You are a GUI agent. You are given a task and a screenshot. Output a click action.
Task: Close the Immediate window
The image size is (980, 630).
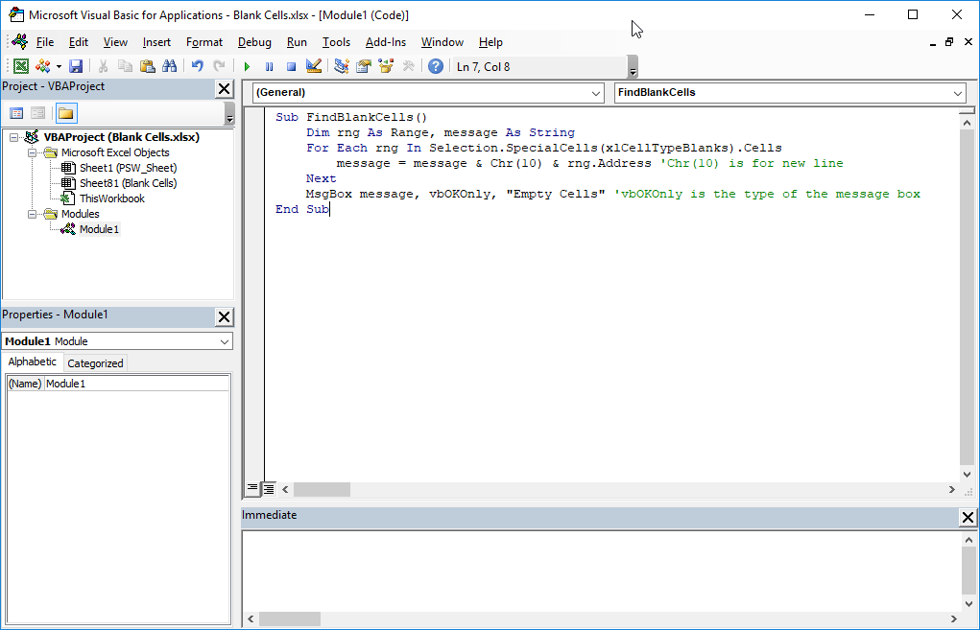click(x=968, y=517)
